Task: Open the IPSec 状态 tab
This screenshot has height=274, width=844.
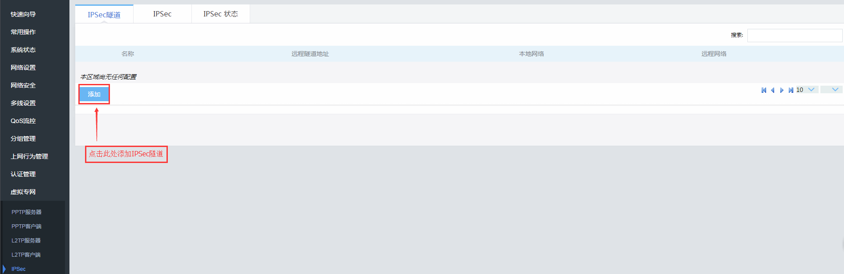Action: (220, 14)
